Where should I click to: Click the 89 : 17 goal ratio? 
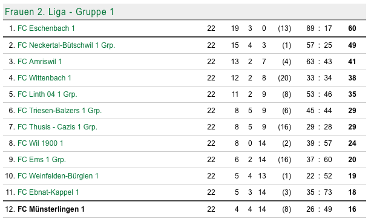pos(319,28)
